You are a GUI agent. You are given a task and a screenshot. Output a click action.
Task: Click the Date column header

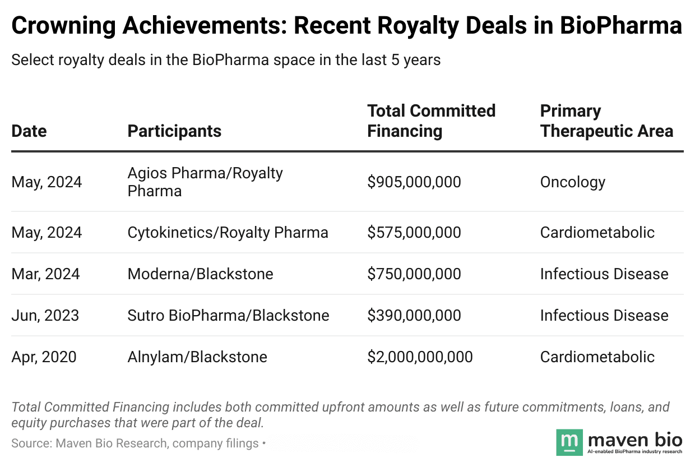pyautogui.click(x=29, y=131)
